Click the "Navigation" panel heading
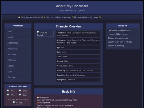The height and width of the screenshot is (108, 144). pos(18,26)
